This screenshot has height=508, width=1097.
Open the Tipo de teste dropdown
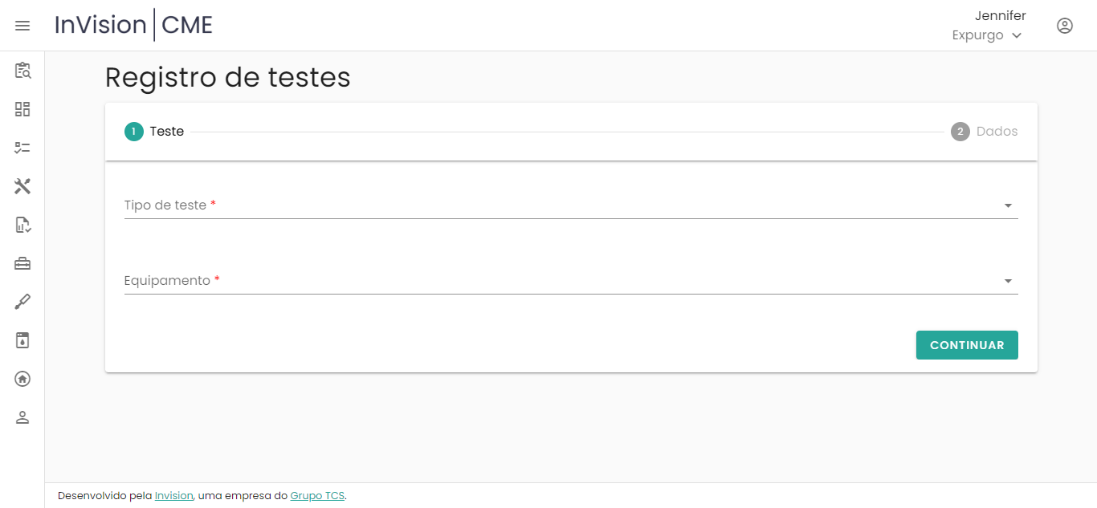pyautogui.click(x=570, y=205)
